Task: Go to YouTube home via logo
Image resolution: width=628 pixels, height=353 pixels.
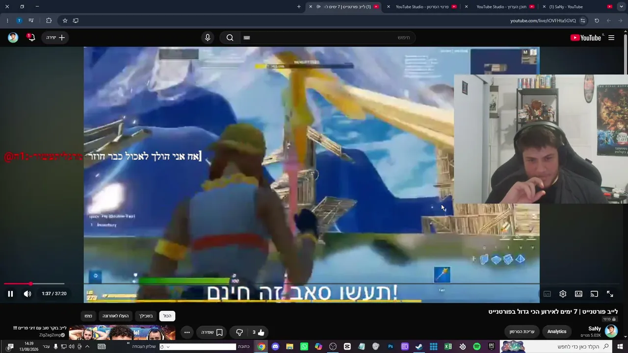Action: click(586, 38)
